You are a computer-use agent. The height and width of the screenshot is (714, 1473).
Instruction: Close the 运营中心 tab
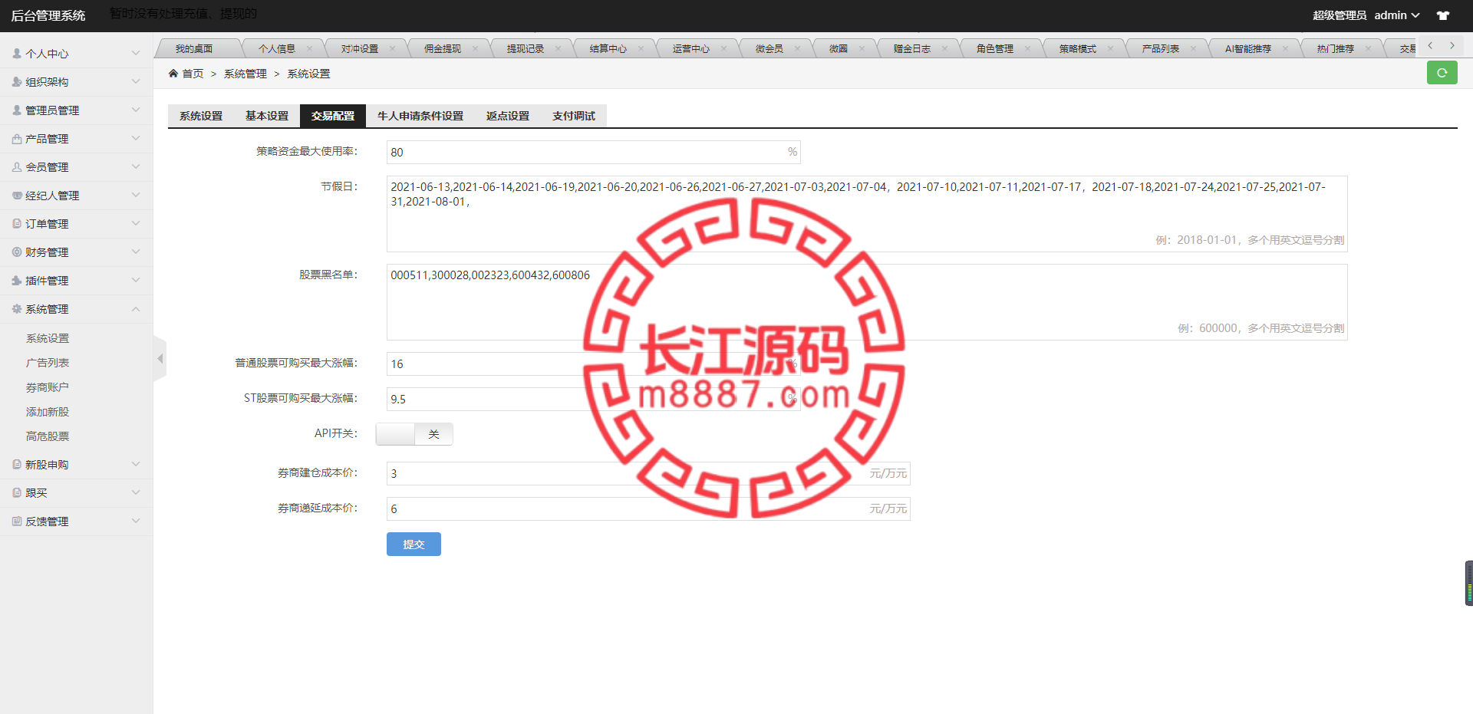[723, 48]
